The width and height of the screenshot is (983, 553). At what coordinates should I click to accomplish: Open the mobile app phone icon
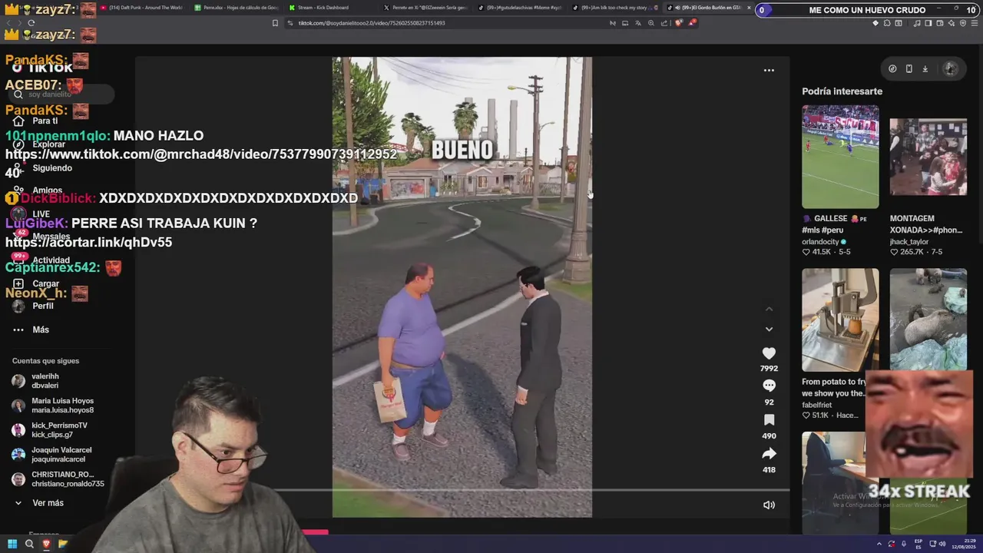(x=909, y=68)
